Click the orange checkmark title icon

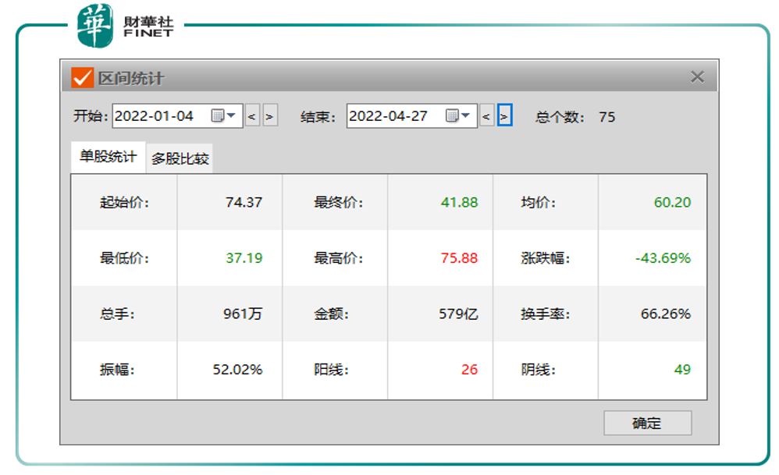click(x=82, y=77)
